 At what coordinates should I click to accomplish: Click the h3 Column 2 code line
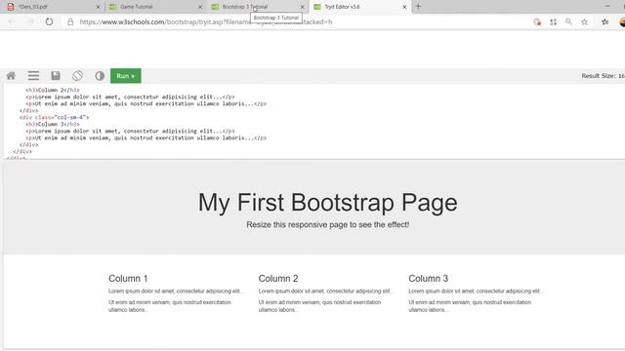(x=53, y=90)
